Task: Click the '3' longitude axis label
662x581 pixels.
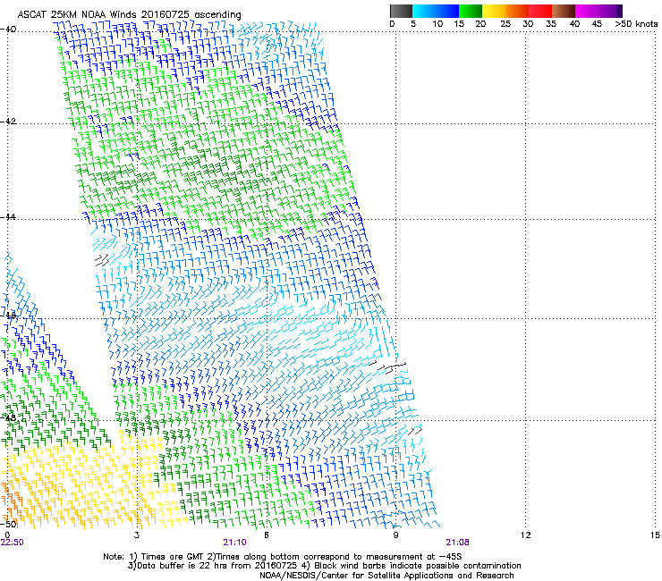Action: [137, 535]
